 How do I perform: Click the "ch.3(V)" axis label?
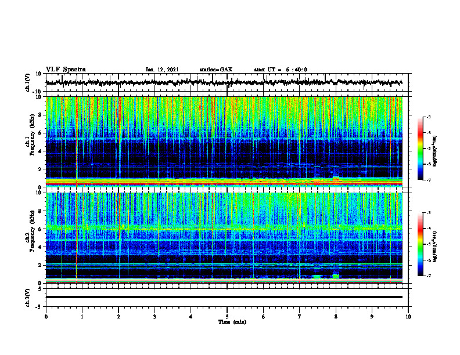pyautogui.click(x=28, y=298)
